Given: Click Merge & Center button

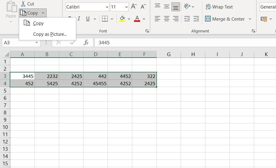Looking at the screenshot, I should click(x=225, y=19).
